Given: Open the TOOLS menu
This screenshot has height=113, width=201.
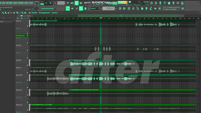Looking at the screenshot, I should click(x=27, y=3).
